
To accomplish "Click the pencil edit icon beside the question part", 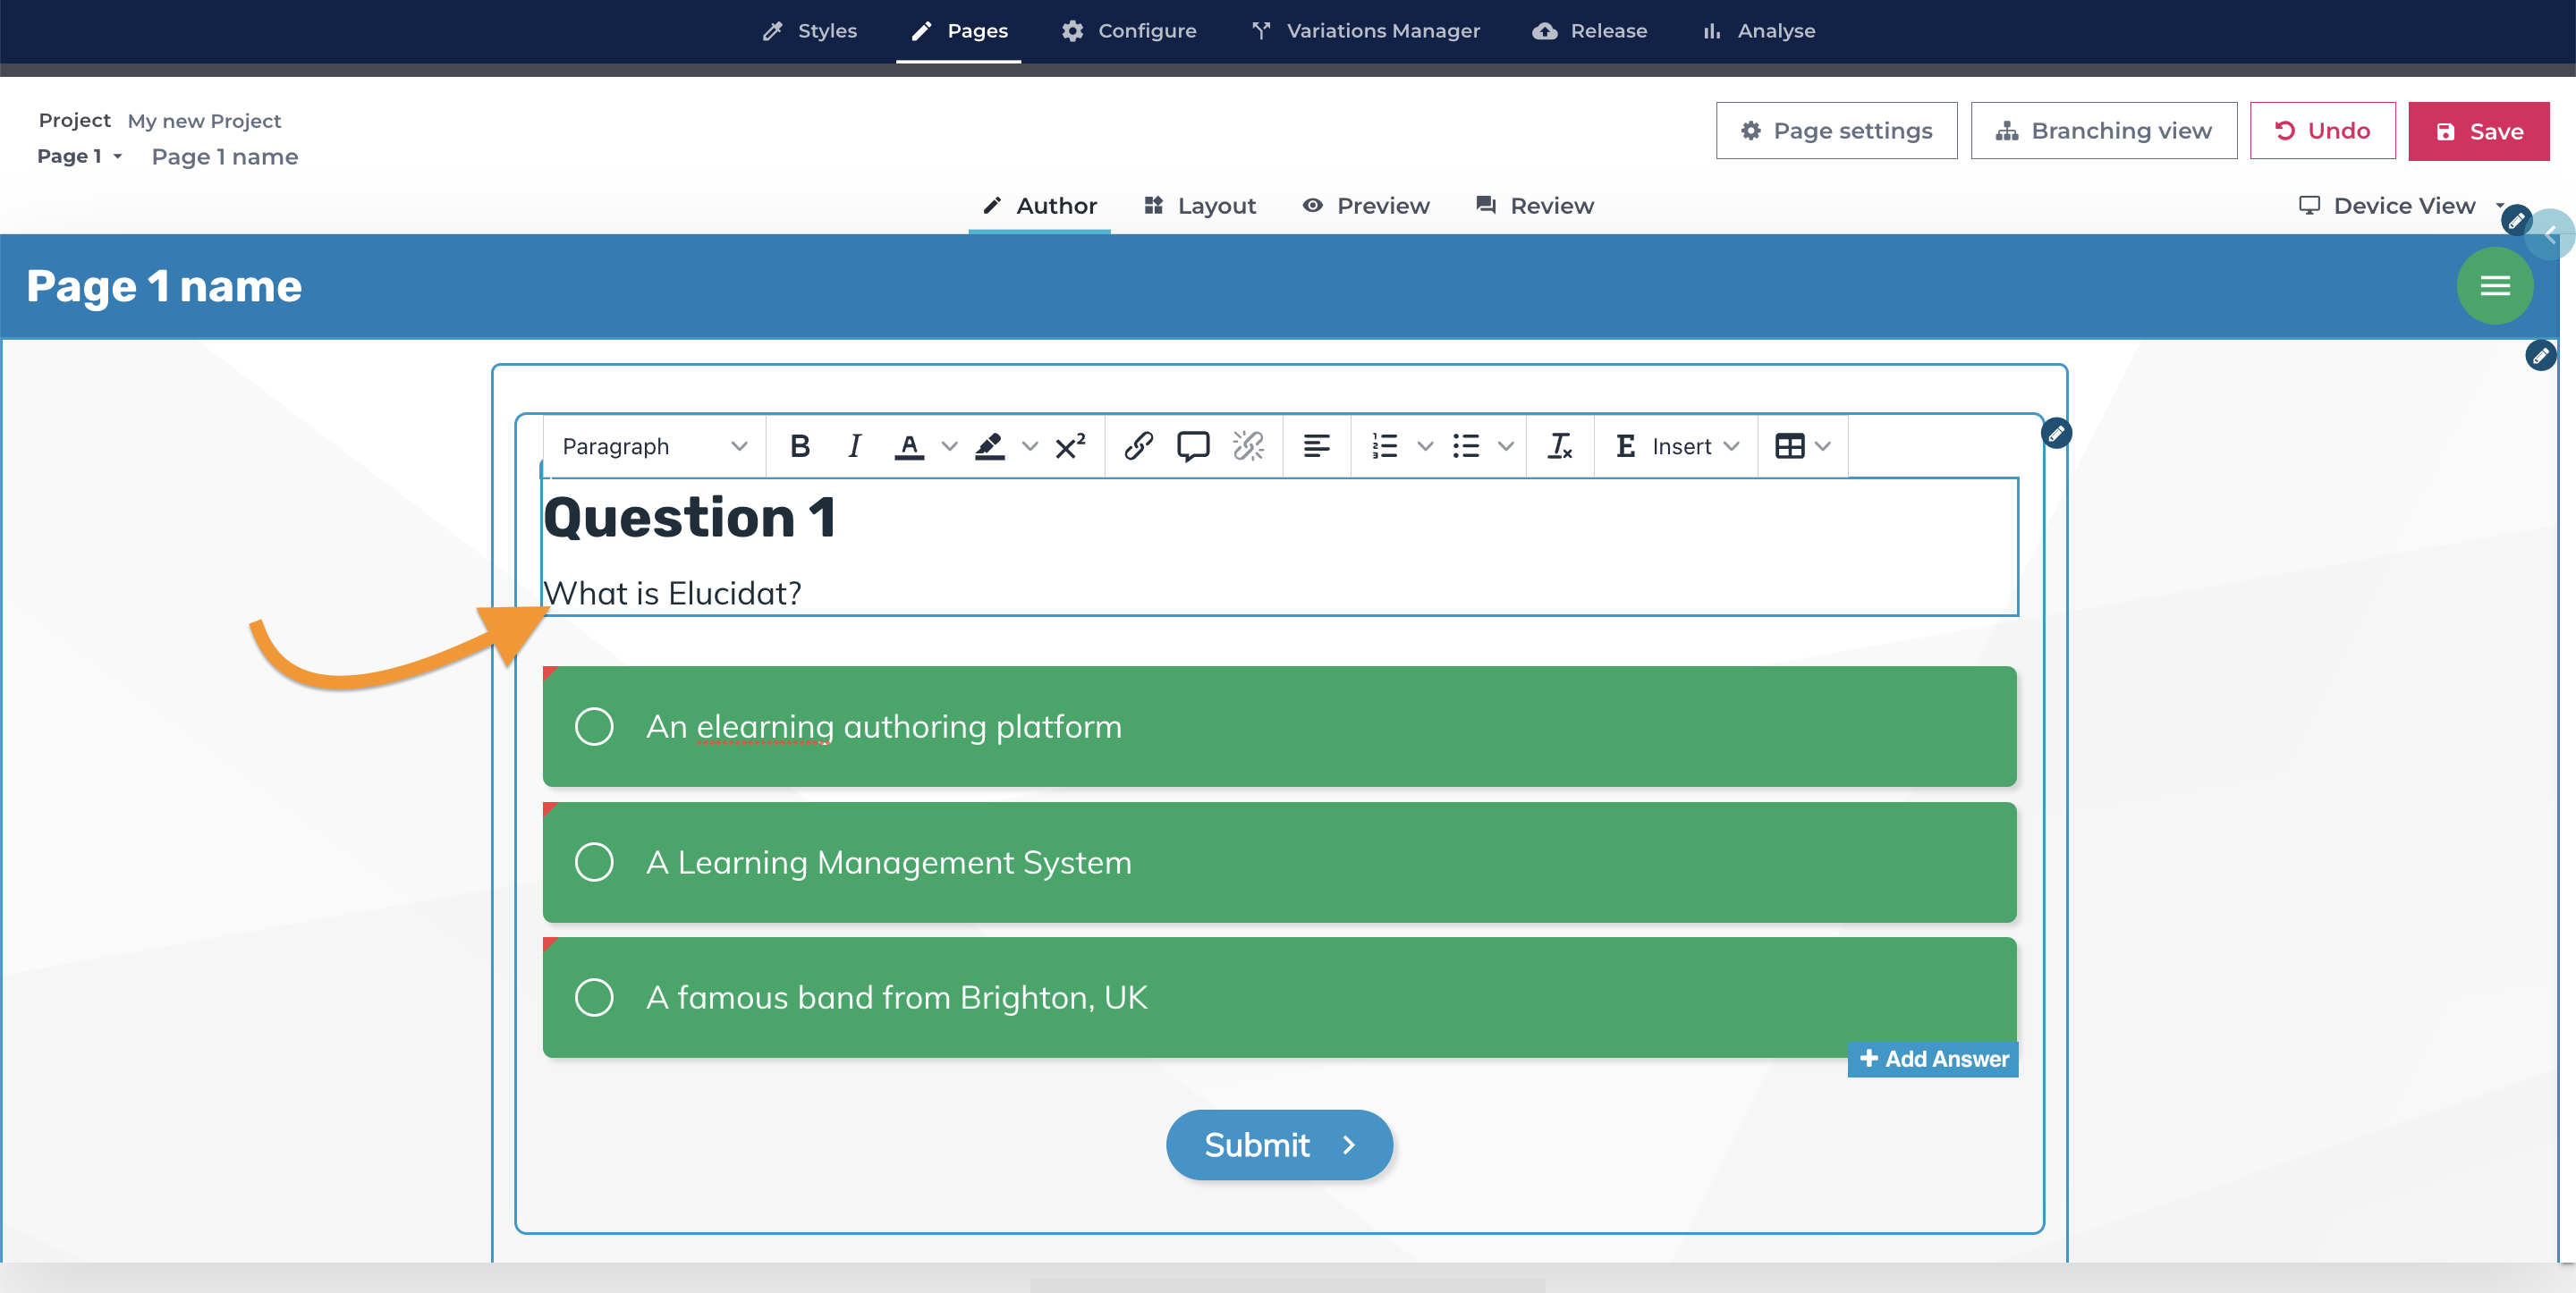I will point(2056,434).
